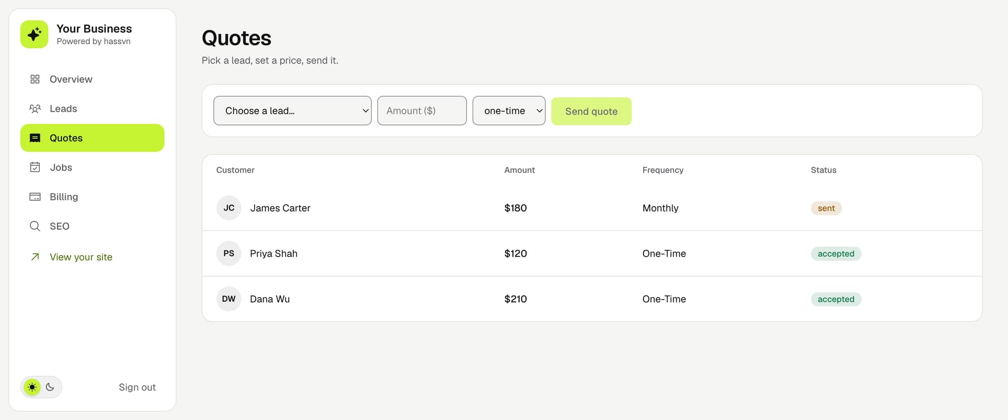Follow the View your site link

pyautogui.click(x=81, y=257)
